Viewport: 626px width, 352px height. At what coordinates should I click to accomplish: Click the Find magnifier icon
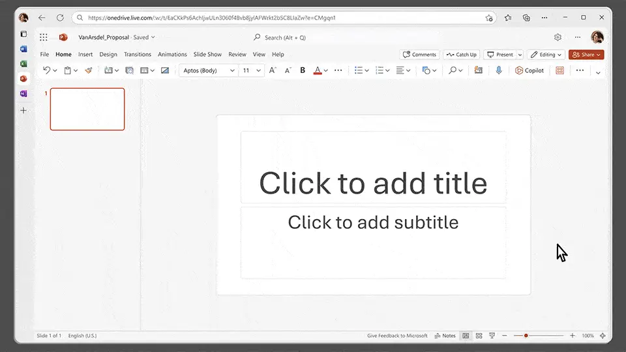[453, 70]
